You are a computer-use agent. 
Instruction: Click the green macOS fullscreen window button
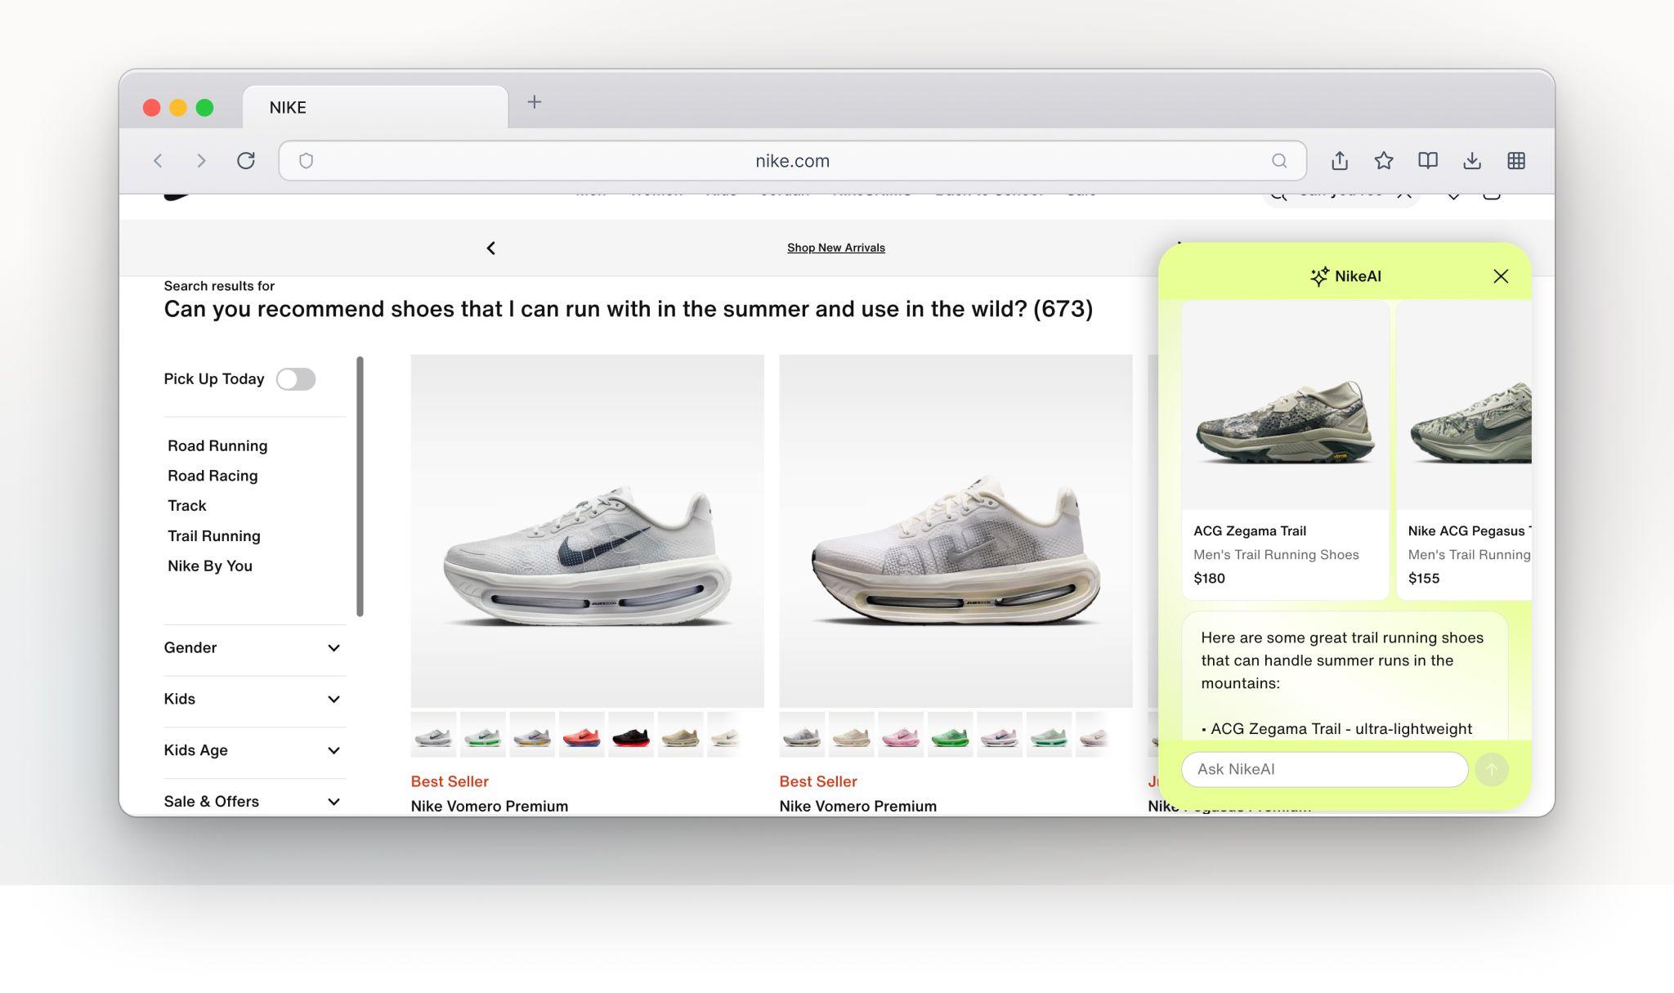click(x=205, y=108)
